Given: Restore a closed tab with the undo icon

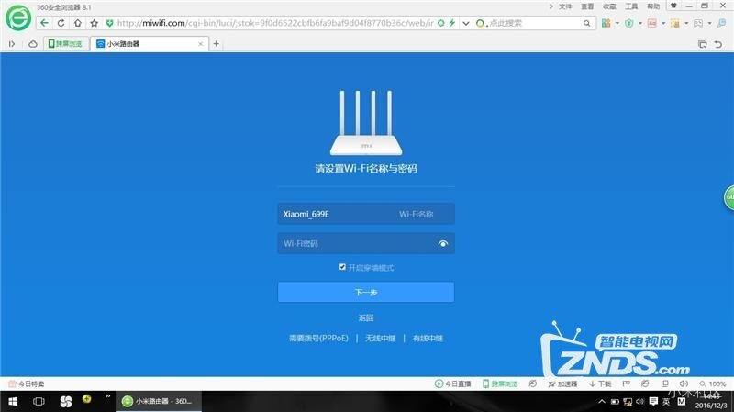Looking at the screenshot, I should click(x=718, y=44).
